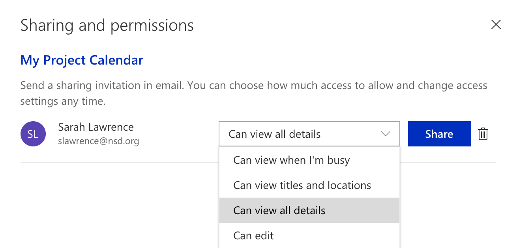Open the My Project Calendar title link
The image size is (517, 248).
click(82, 60)
